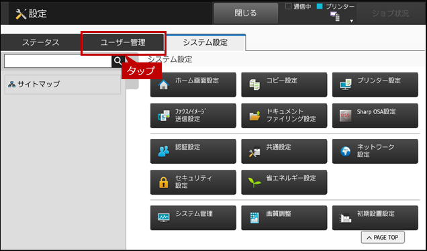The width and height of the screenshot is (427, 251).
Task: Click the security padlock icon
Action: coord(163,183)
